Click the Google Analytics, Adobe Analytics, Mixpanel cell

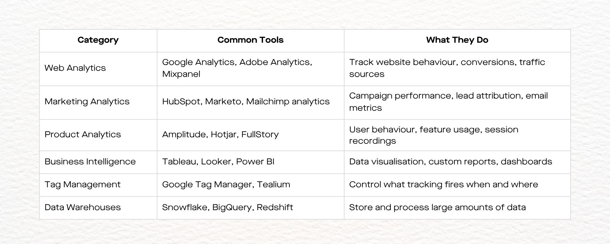click(237, 68)
